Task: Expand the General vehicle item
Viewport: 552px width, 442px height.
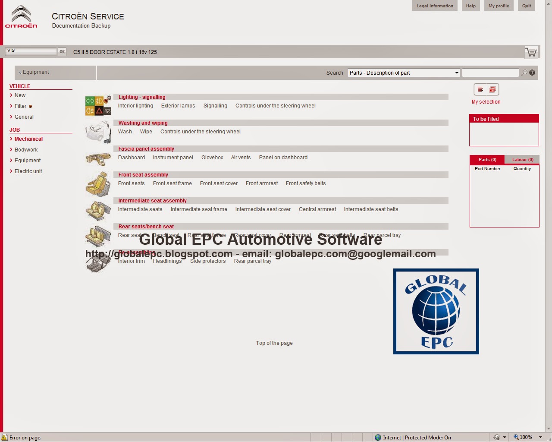Action: pyautogui.click(x=24, y=117)
